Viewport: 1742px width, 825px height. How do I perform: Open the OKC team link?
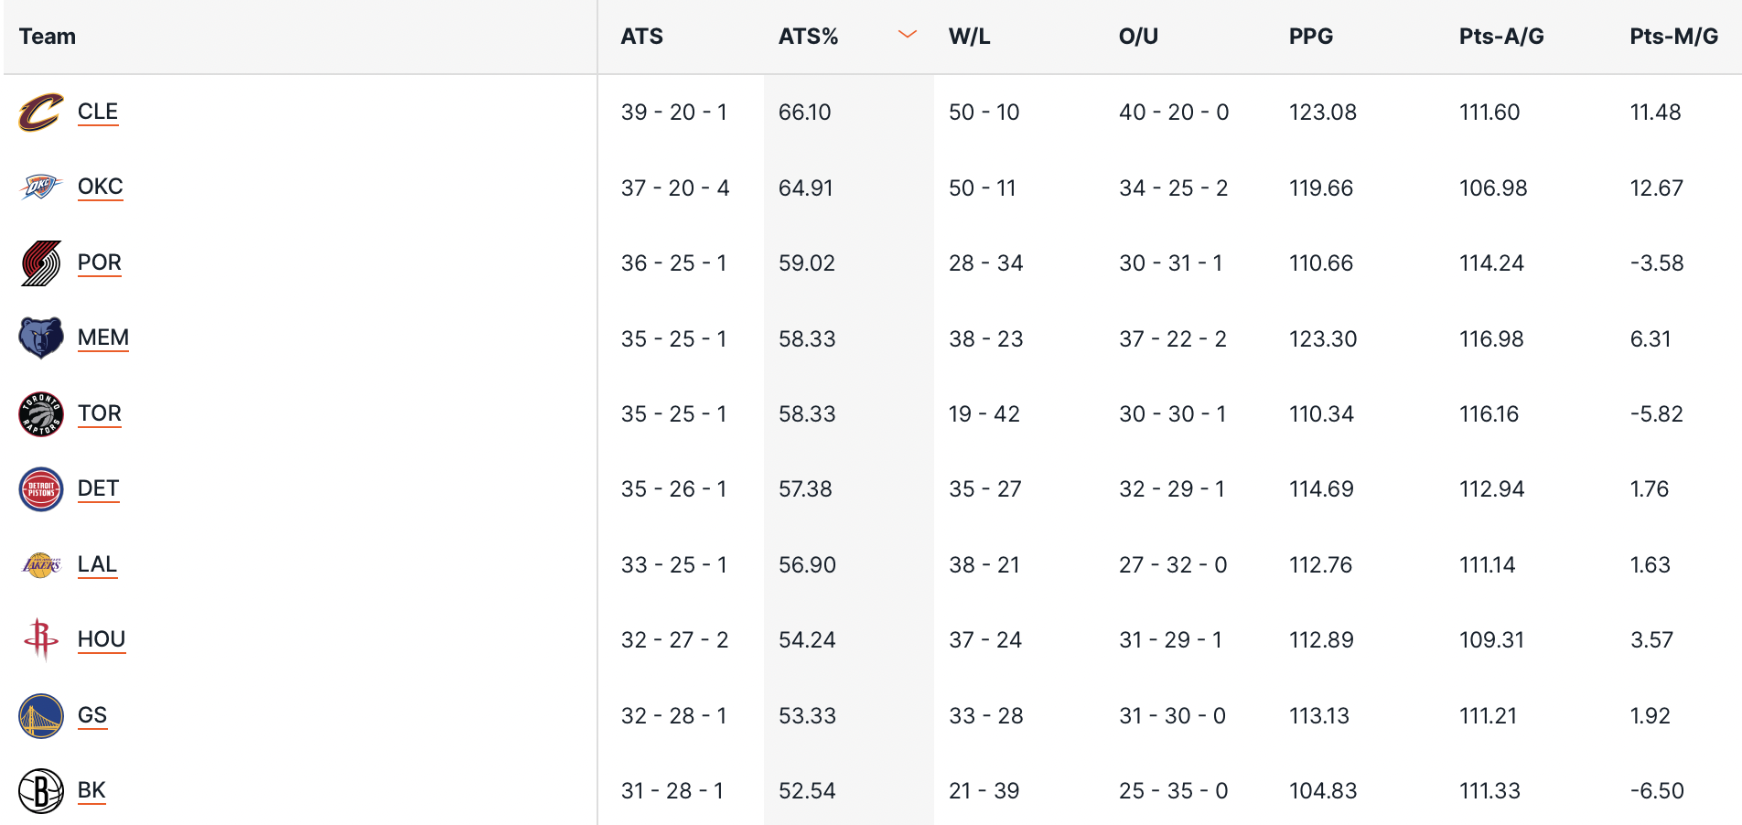click(x=100, y=187)
